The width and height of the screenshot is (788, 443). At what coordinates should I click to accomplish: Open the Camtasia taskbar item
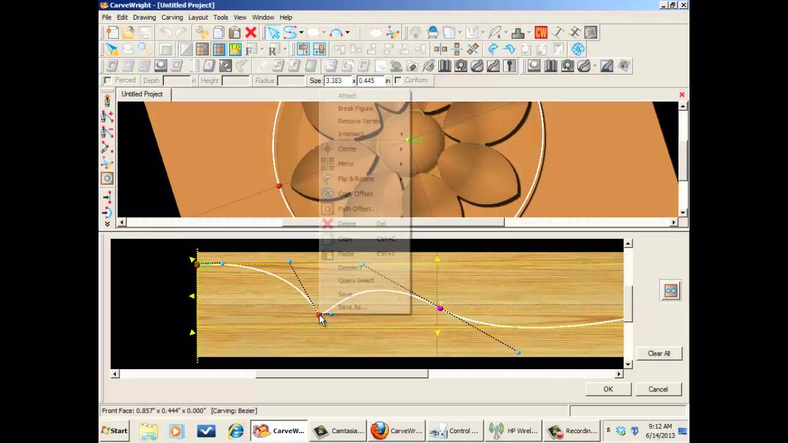click(339, 431)
